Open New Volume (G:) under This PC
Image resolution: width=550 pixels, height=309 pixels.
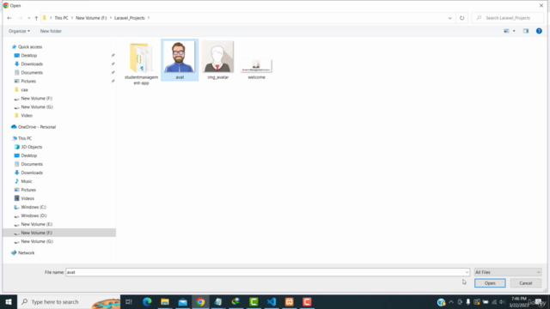37,241
